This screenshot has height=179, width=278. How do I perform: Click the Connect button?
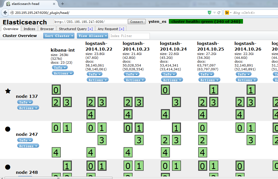[136, 22]
